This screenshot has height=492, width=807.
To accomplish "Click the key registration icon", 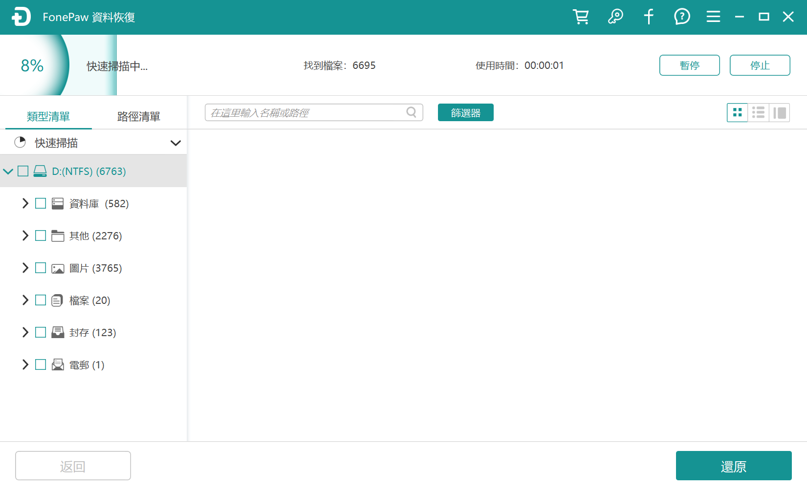I will [615, 17].
